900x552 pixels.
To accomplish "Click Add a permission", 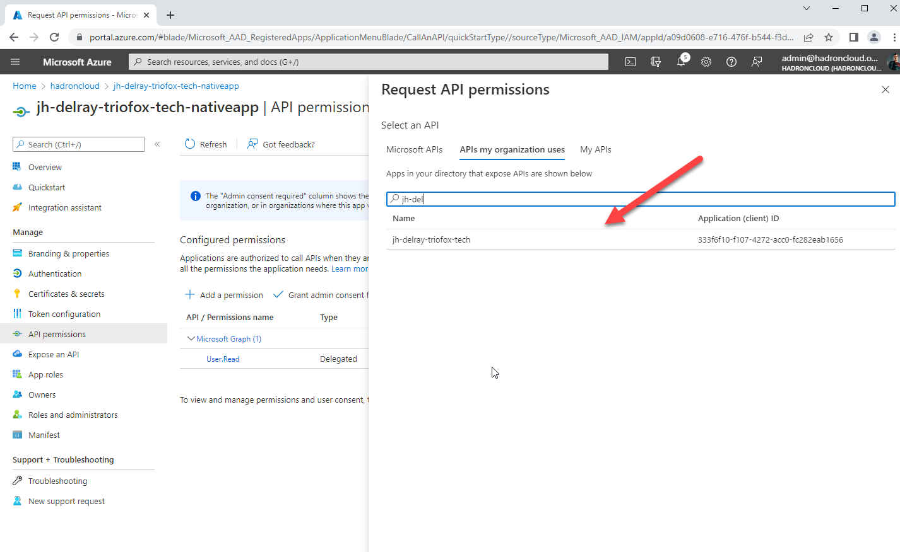I will 224,295.
